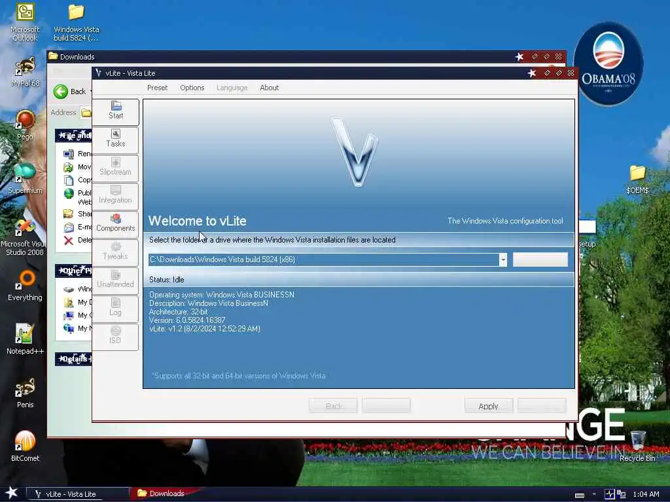
Task: Select the Unattended section in vLite
Action: click(115, 280)
